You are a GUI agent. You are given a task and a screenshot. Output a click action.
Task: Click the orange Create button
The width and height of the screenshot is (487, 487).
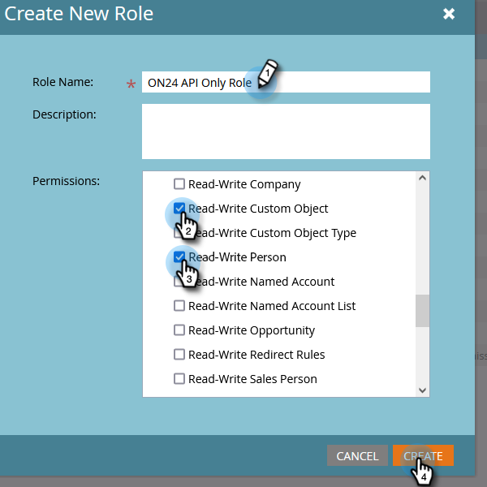point(423,455)
